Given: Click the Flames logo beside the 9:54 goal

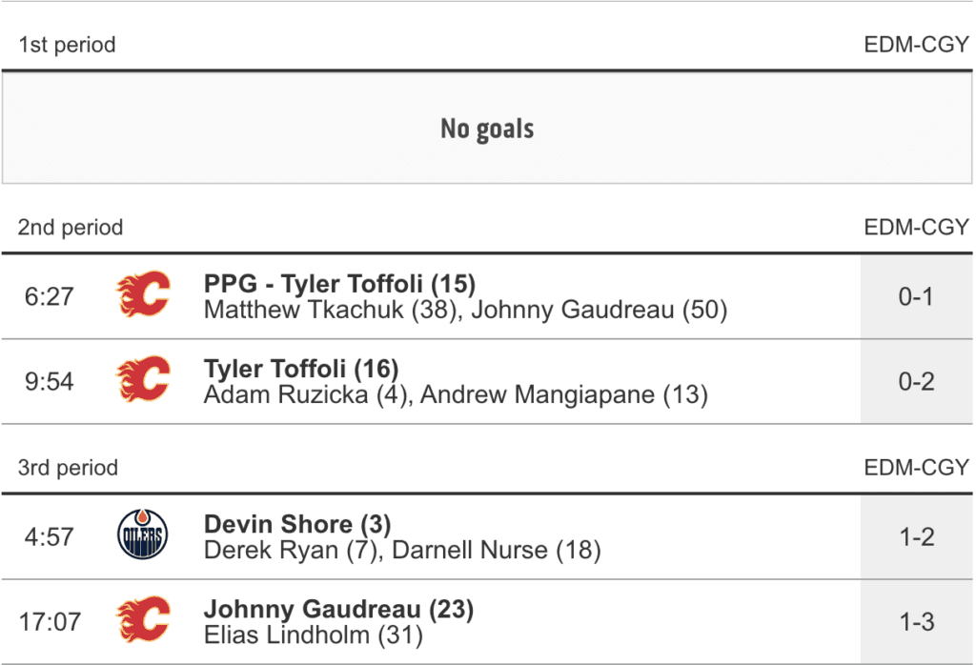Looking at the screenshot, I should (143, 379).
